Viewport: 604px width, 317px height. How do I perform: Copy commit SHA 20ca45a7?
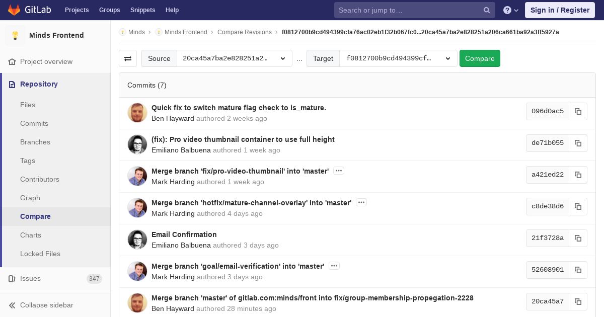pyautogui.click(x=578, y=301)
